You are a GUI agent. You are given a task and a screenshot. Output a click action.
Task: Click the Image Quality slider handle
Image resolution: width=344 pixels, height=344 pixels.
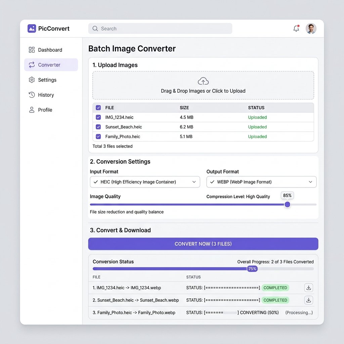[287, 205]
